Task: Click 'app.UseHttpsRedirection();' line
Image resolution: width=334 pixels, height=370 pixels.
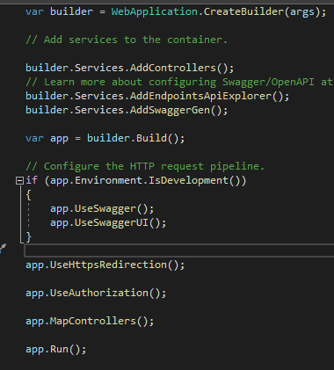Action: 105,265
